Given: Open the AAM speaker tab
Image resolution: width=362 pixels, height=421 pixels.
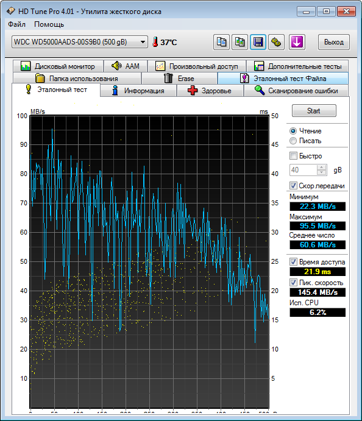Looking at the screenshot, I should 126,66.
